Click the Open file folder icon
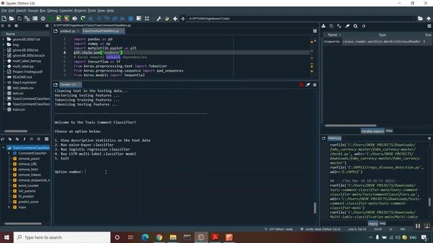Image resolution: width=433 pixels, height=243 pixels. (12, 18)
